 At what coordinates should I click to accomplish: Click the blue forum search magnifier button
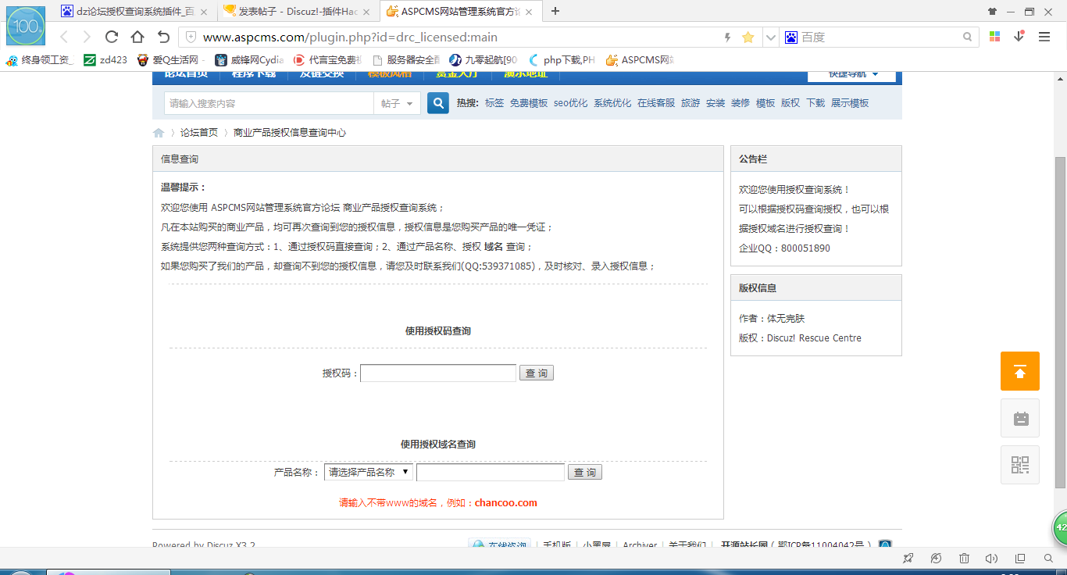[x=437, y=102]
